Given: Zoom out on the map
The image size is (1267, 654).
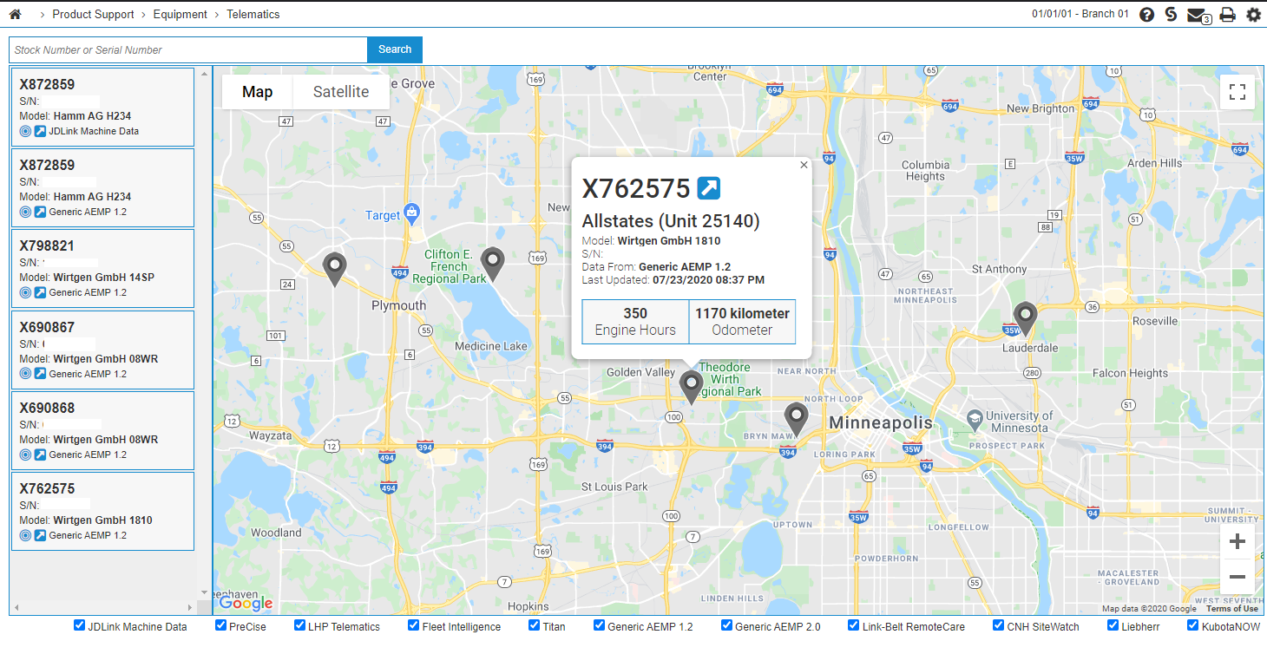Looking at the screenshot, I should [x=1237, y=577].
